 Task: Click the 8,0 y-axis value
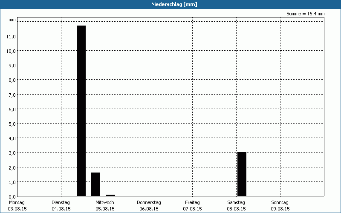(x=12, y=80)
